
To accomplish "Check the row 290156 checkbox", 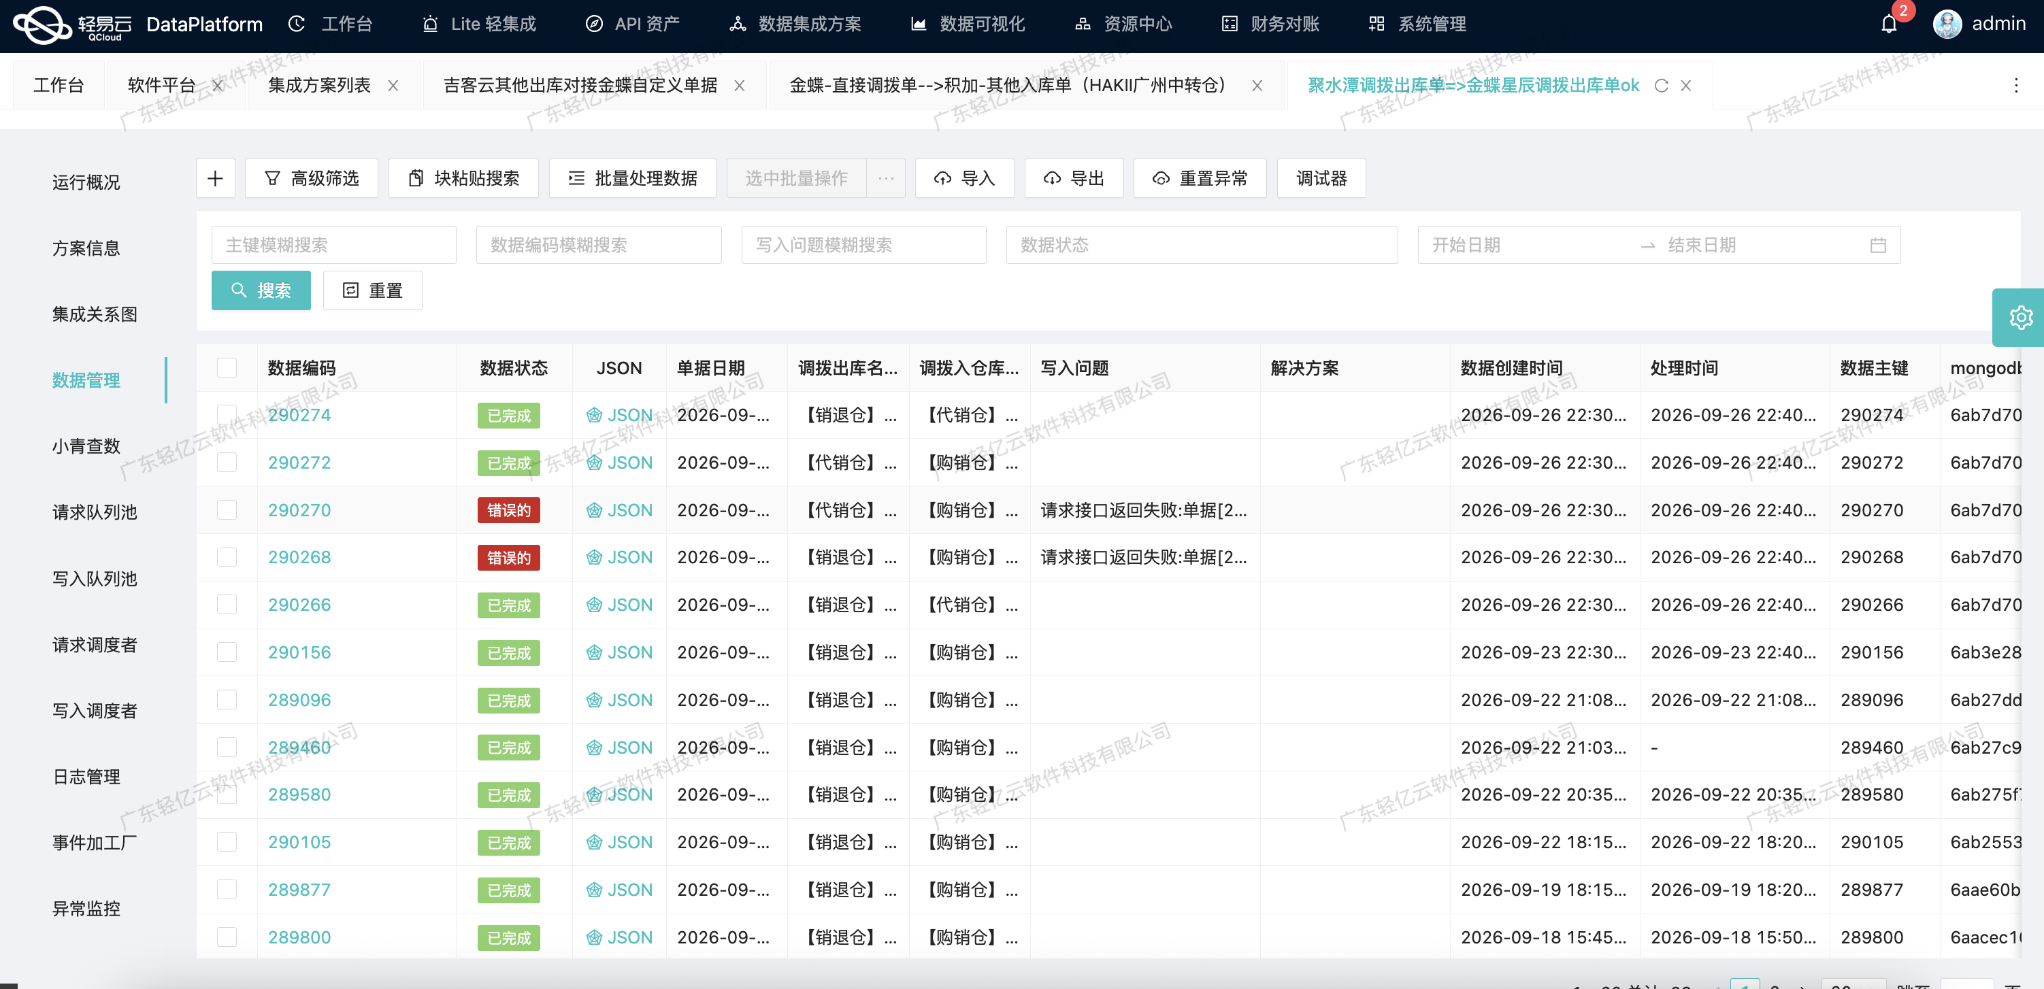I will (227, 652).
